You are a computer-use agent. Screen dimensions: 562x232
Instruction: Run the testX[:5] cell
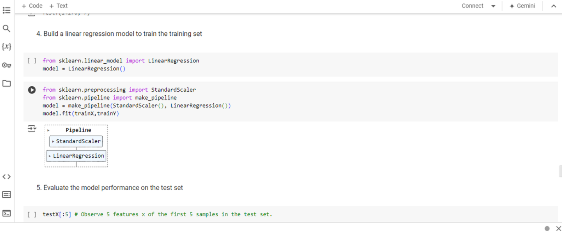[32, 214]
